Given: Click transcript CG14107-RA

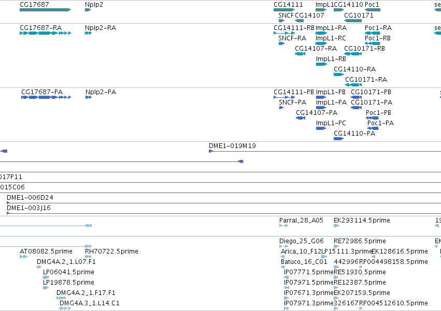Looking at the screenshot, I should (x=300, y=54).
